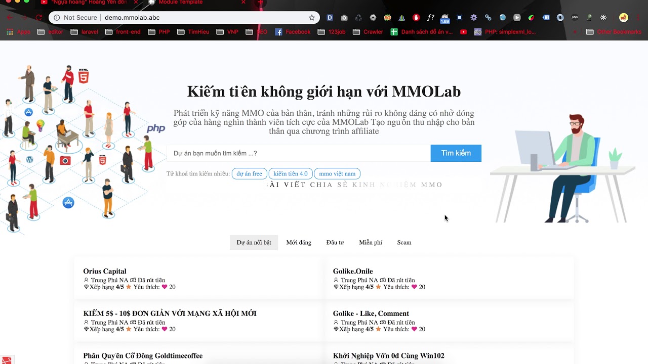
Task: Click the PHP extension icon in toolbar
Action: (x=575, y=18)
